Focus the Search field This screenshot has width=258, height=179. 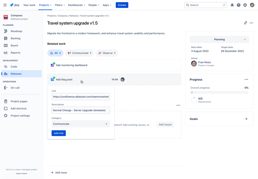click(206, 5)
